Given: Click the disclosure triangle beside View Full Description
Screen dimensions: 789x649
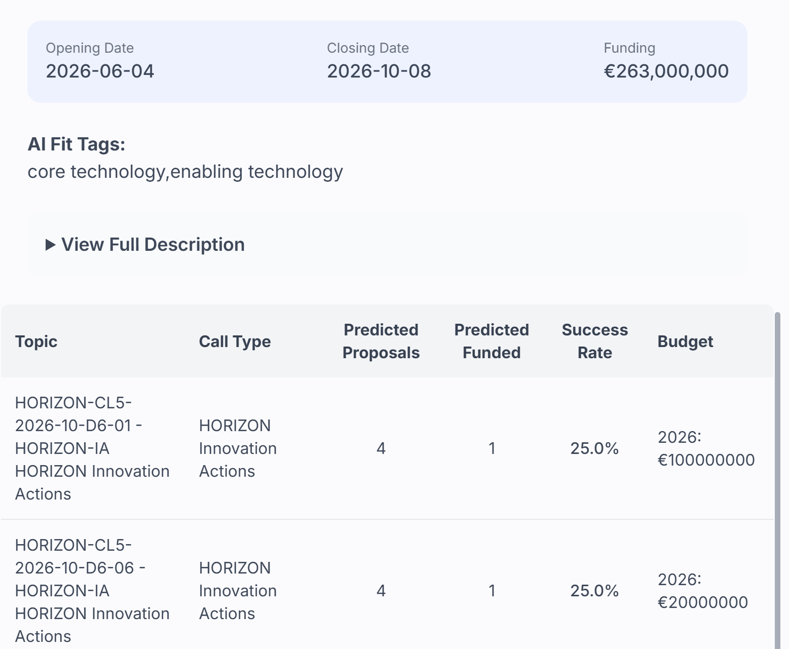Looking at the screenshot, I should tap(50, 245).
